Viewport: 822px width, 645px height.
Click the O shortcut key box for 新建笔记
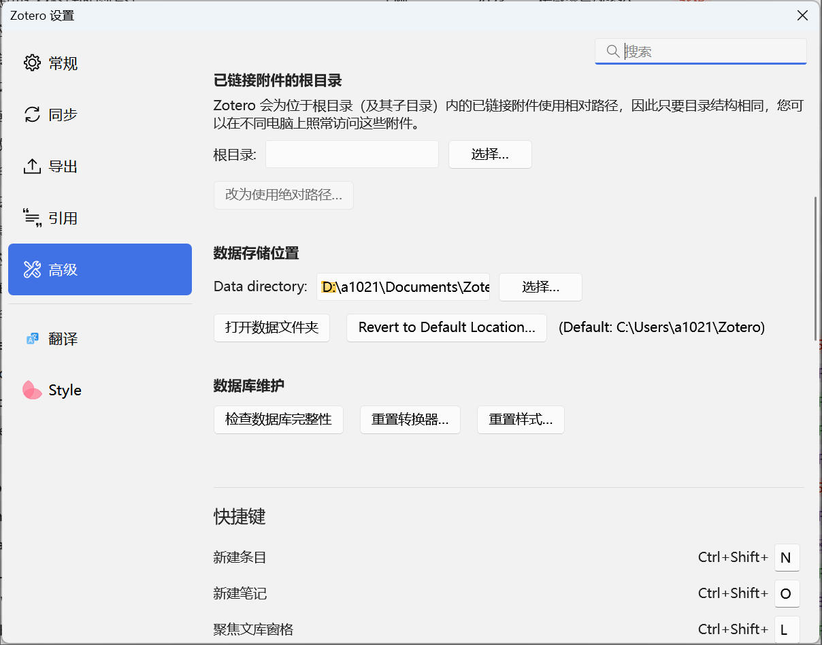(x=787, y=593)
